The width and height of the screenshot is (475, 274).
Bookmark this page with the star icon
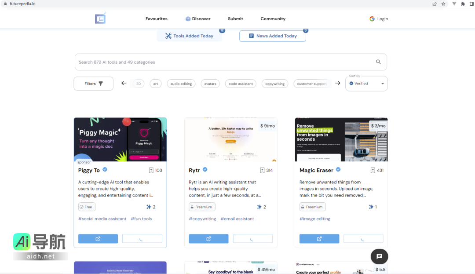[443, 4]
